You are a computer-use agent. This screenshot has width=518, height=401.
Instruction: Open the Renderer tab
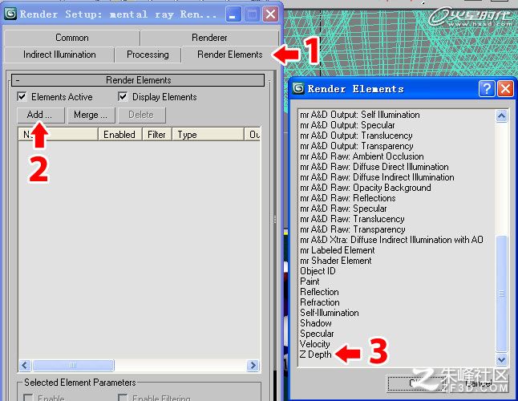pos(209,38)
